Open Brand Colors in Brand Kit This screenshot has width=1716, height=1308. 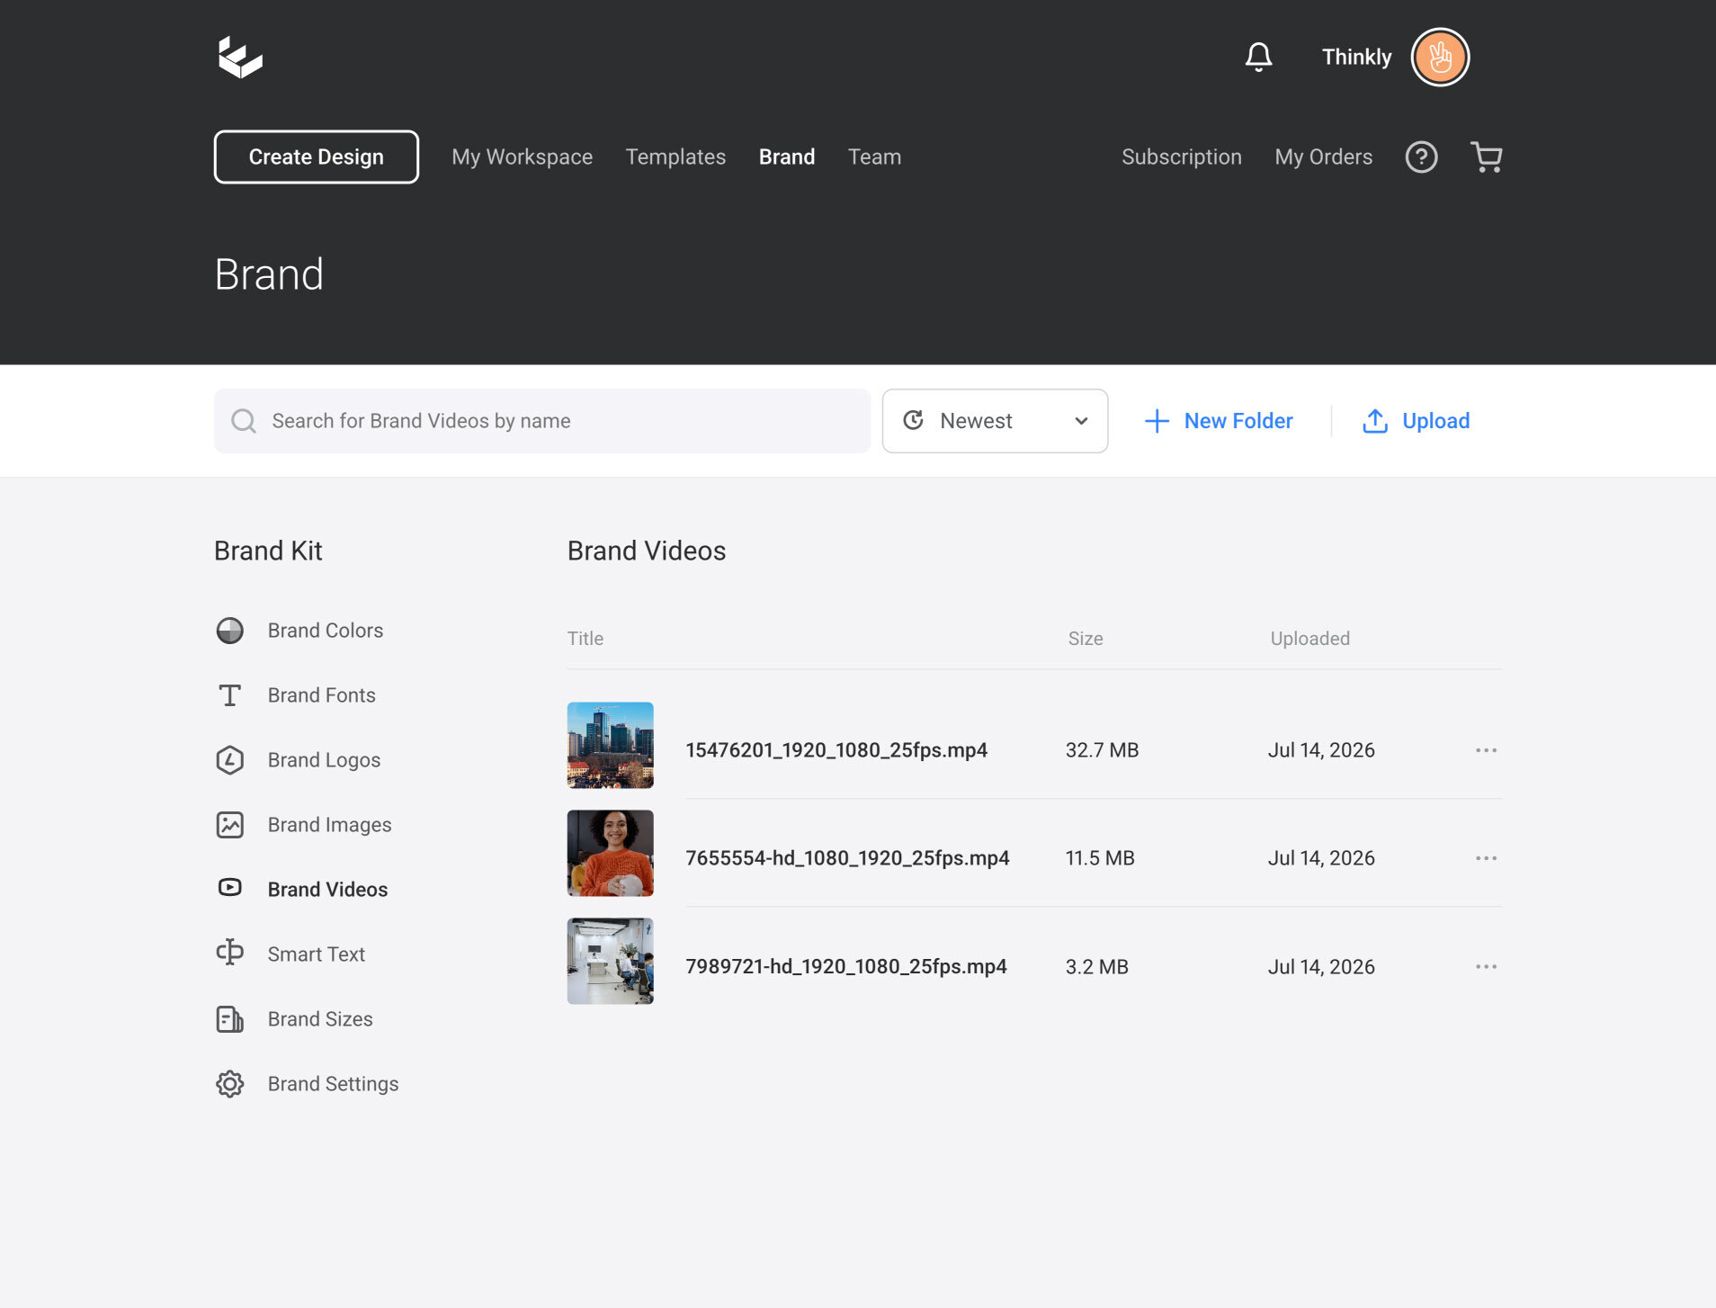click(299, 631)
